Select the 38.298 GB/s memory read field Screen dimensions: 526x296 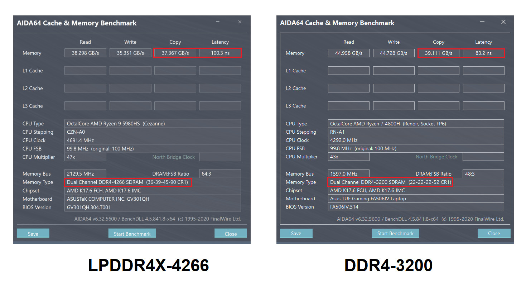coord(85,53)
